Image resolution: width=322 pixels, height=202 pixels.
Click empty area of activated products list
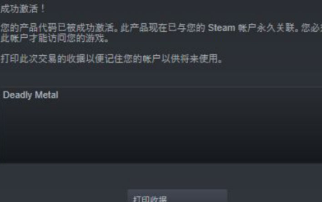tap(161, 131)
